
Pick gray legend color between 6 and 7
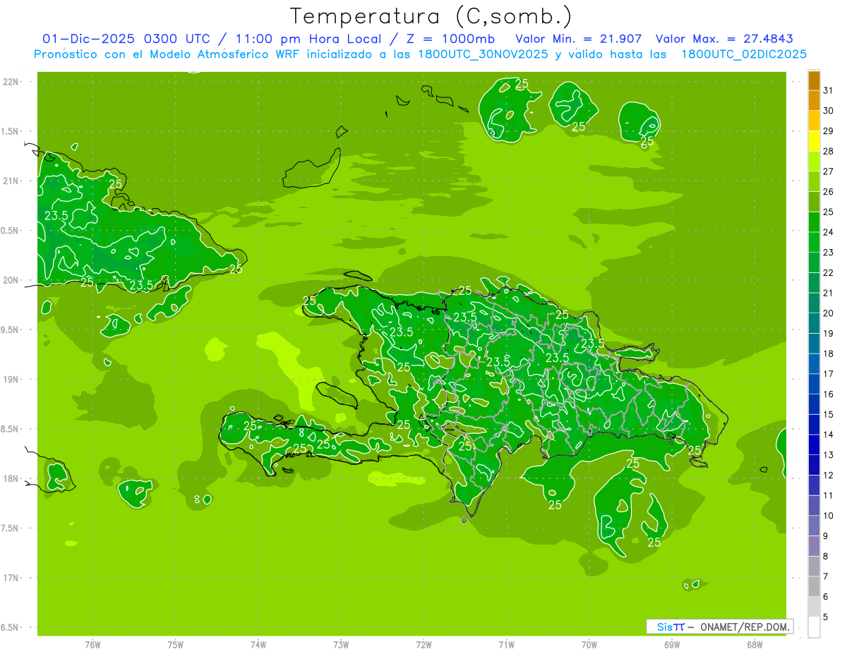tap(814, 586)
